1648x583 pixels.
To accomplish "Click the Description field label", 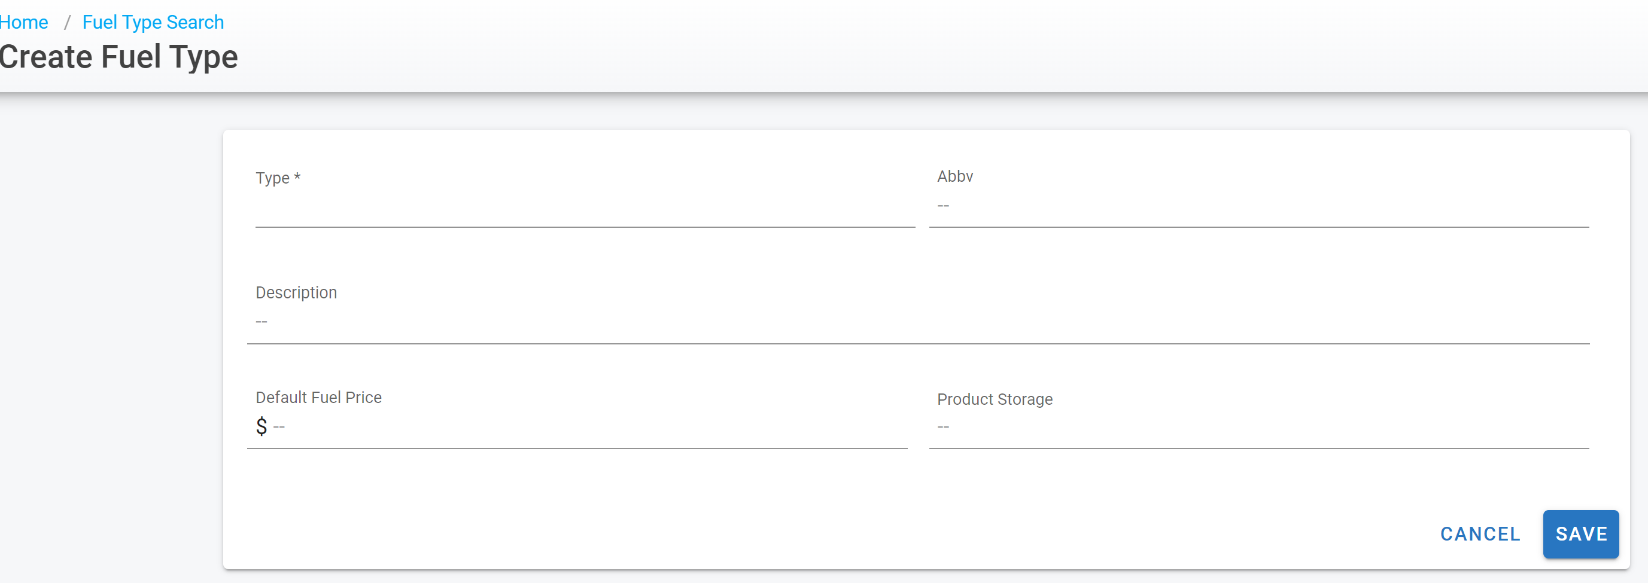I will coord(296,293).
